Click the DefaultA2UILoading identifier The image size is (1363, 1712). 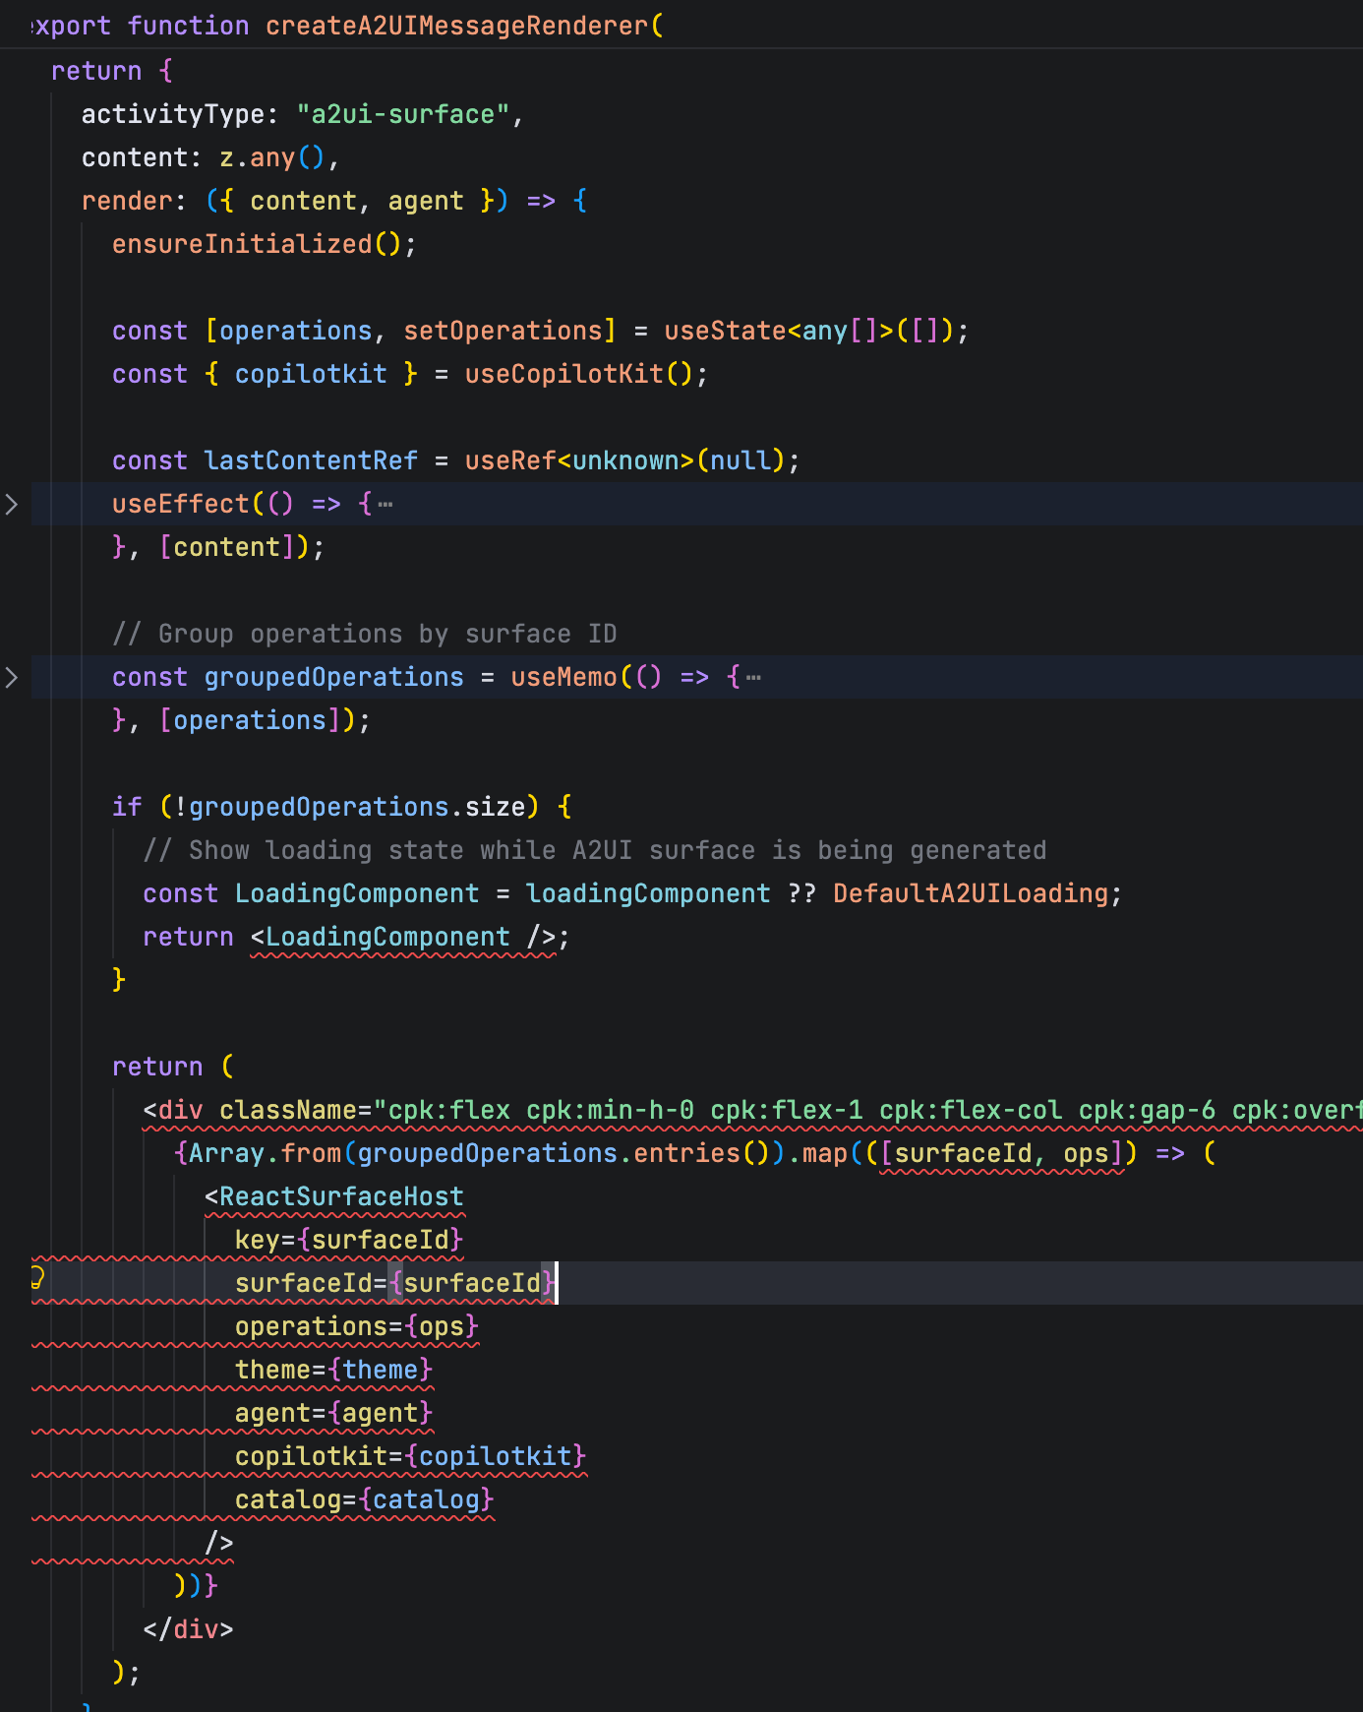[x=971, y=894]
